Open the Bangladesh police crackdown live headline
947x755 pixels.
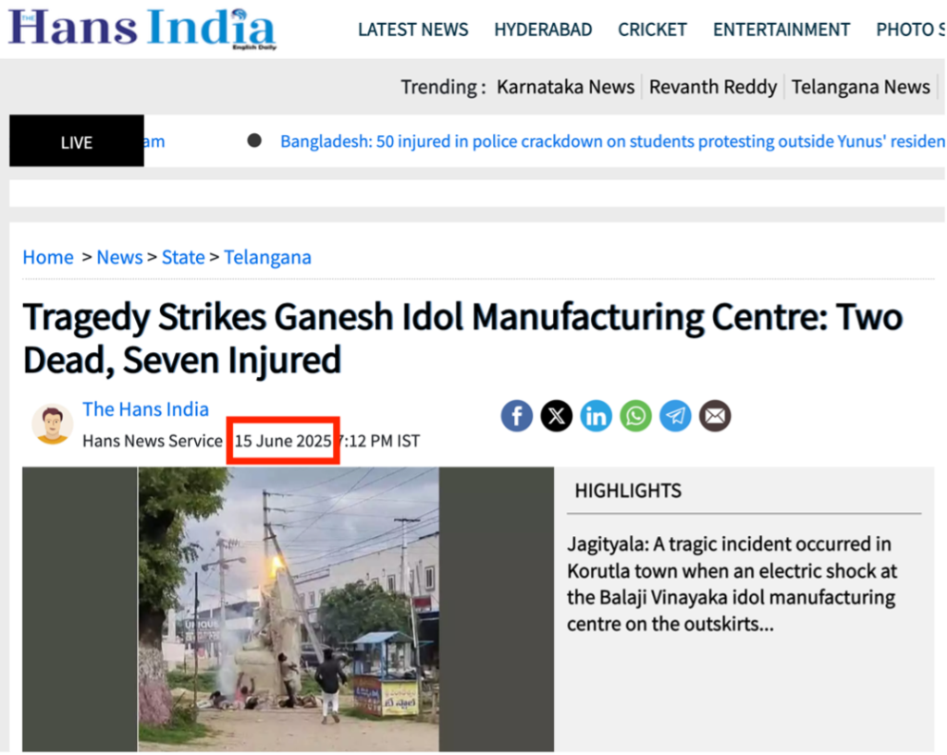click(x=612, y=141)
